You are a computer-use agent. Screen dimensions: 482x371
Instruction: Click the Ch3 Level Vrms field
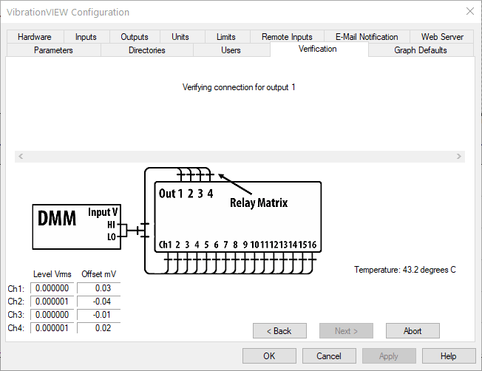point(52,315)
